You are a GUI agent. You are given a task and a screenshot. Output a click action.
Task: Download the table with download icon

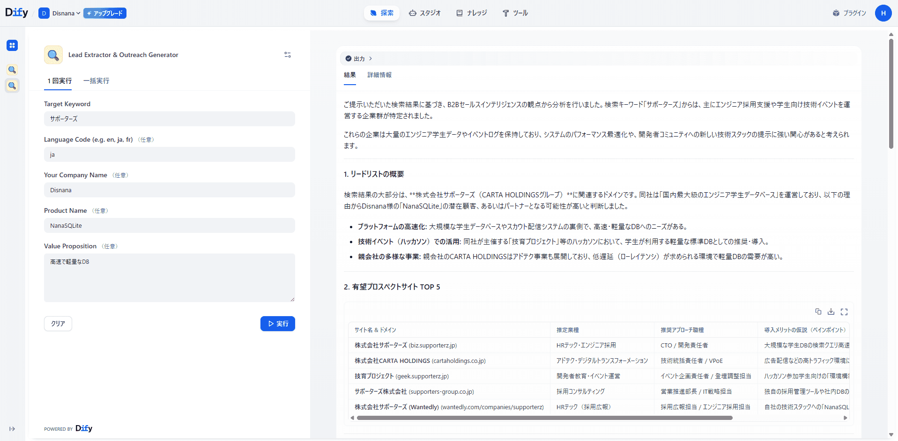click(x=831, y=311)
